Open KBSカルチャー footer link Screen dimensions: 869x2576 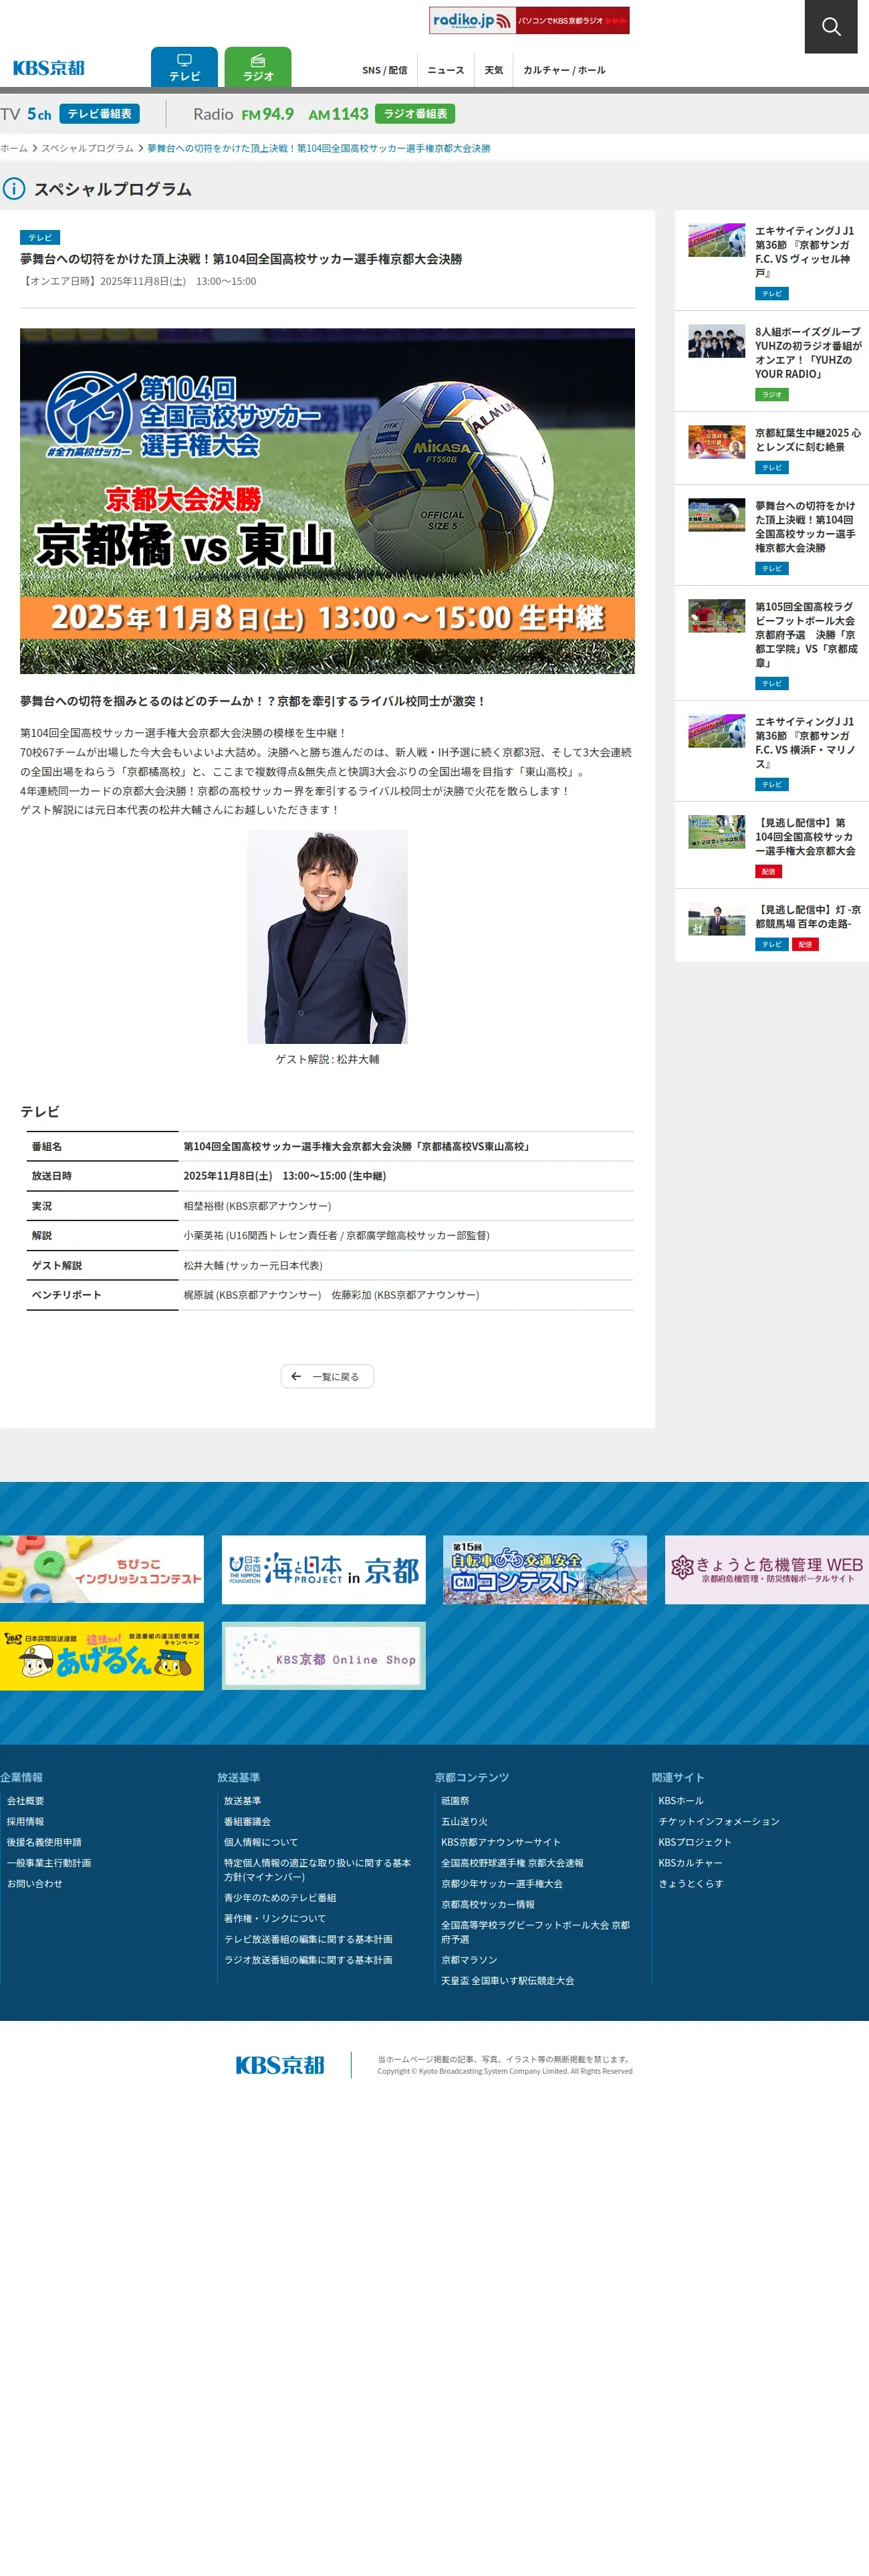[x=690, y=1863]
